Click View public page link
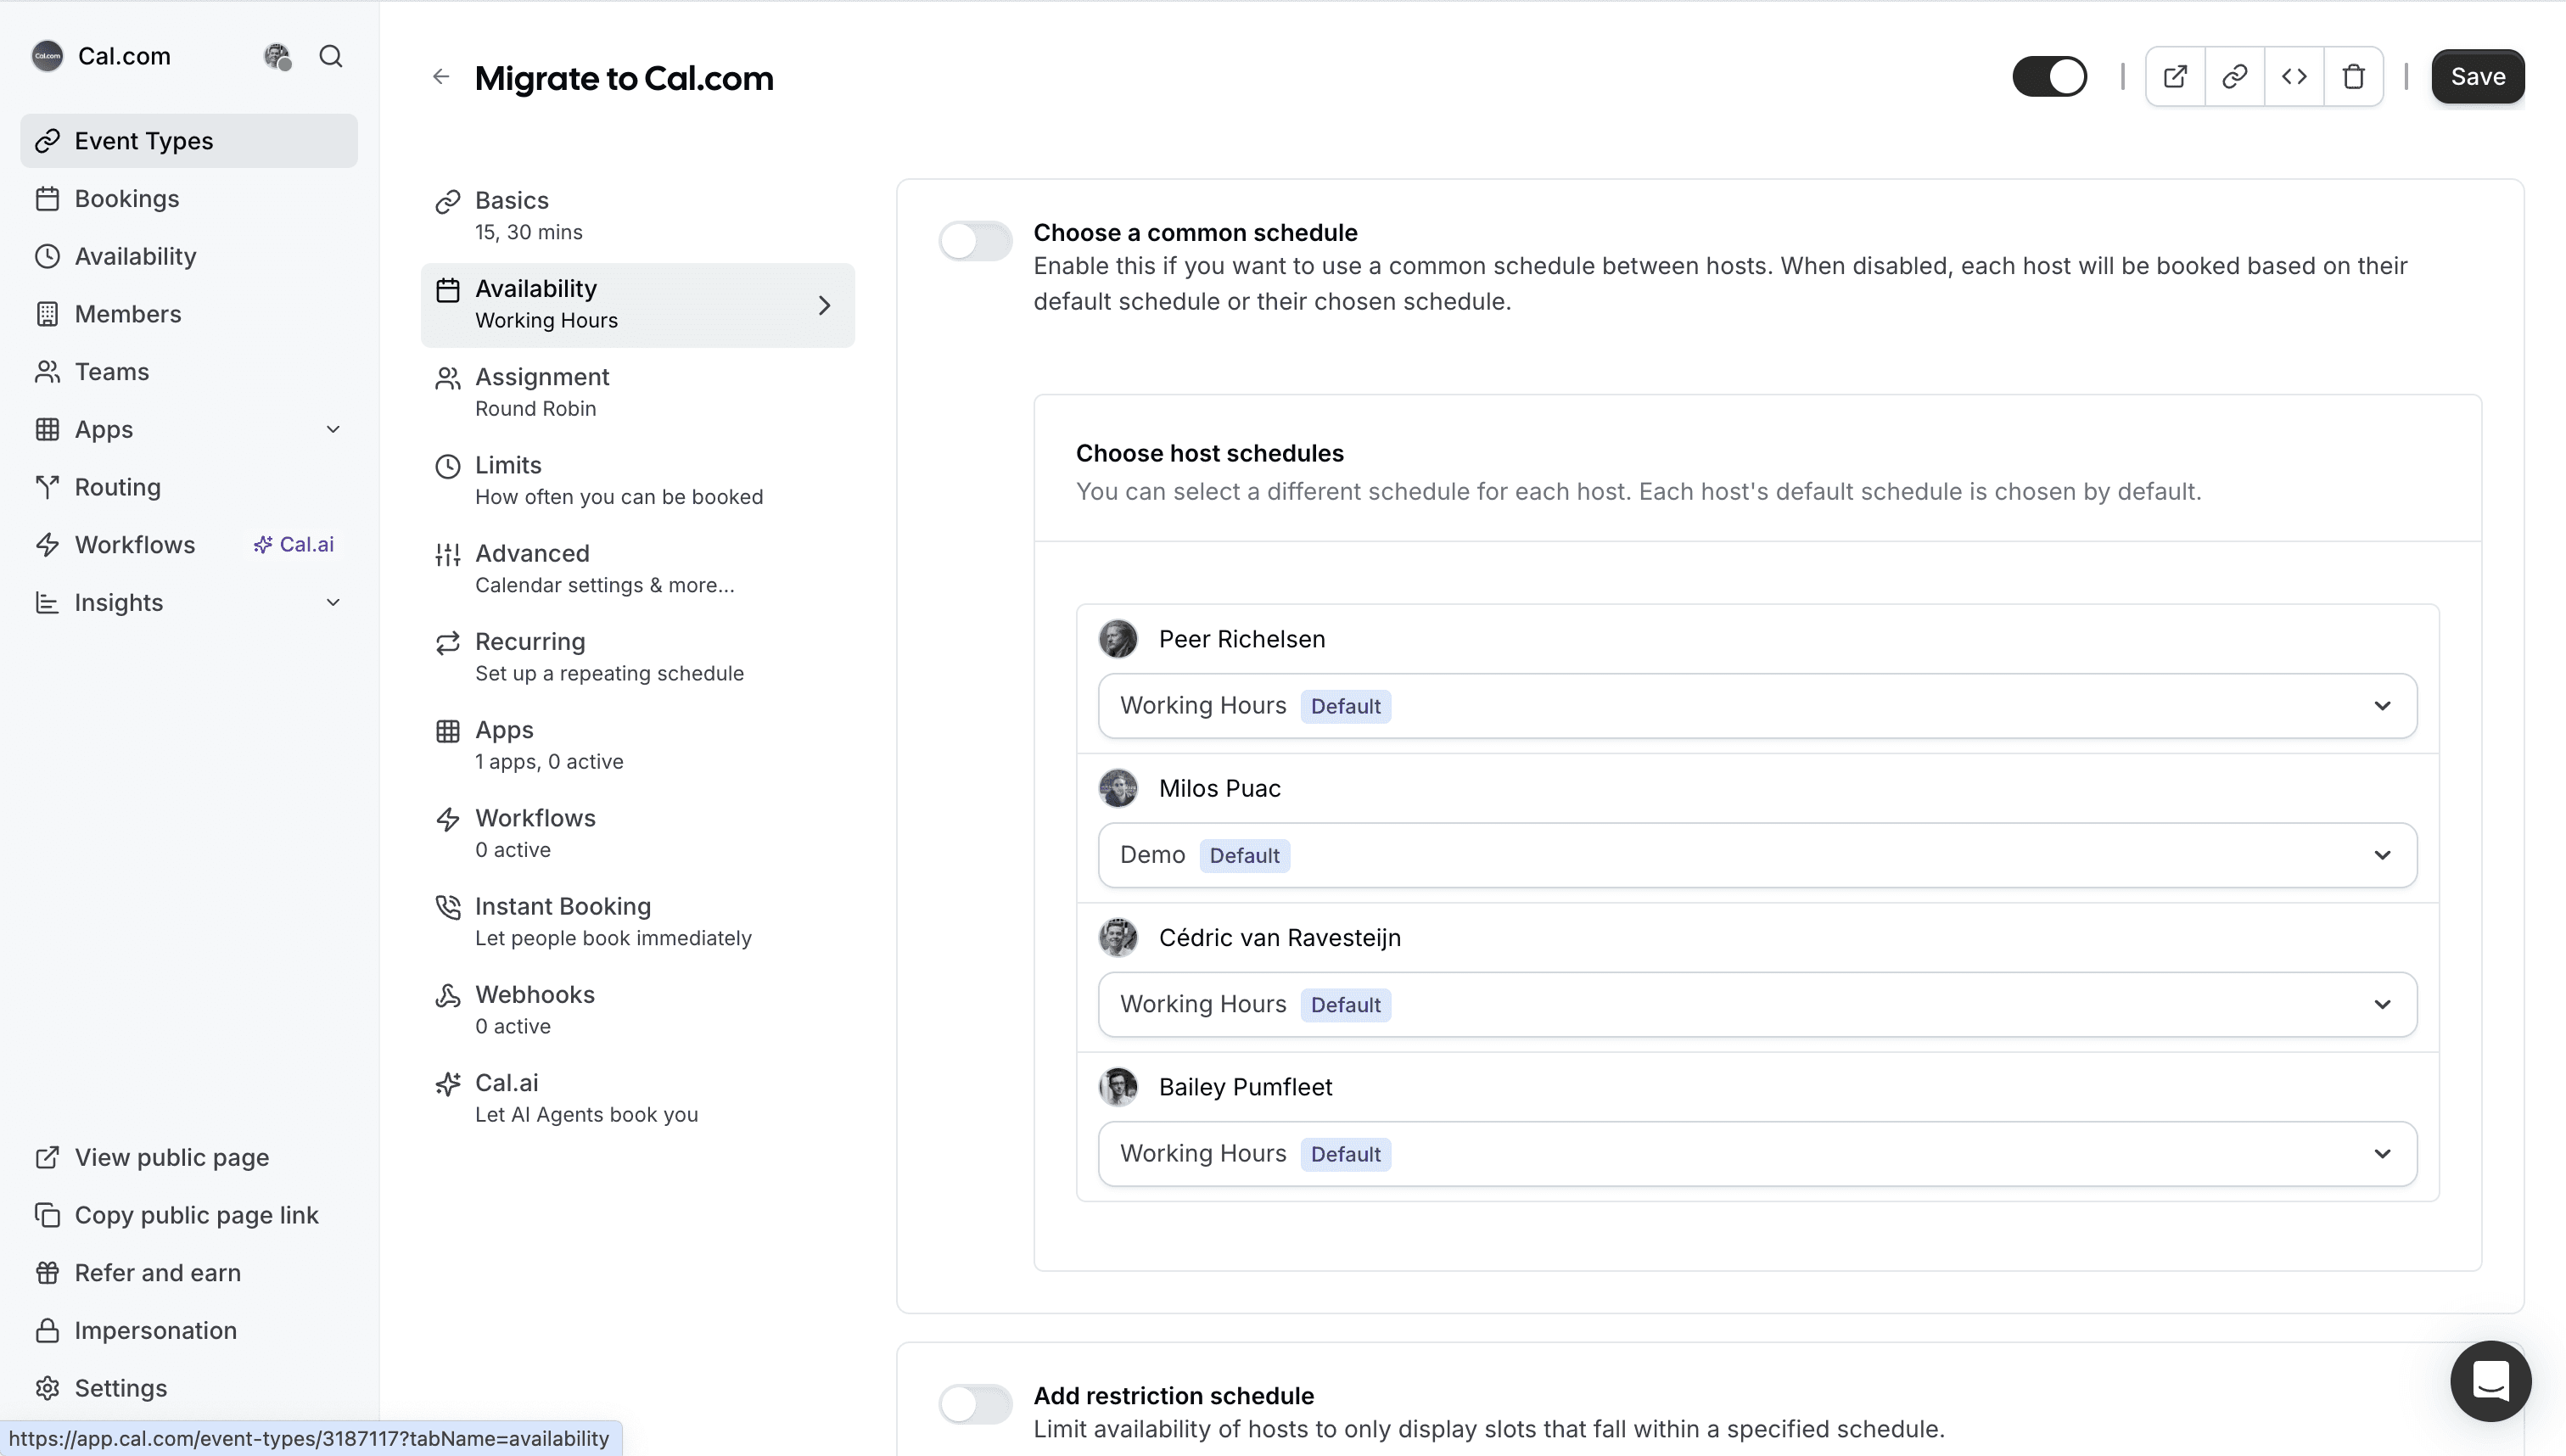This screenshot has height=1456, width=2566. [x=189, y=1157]
